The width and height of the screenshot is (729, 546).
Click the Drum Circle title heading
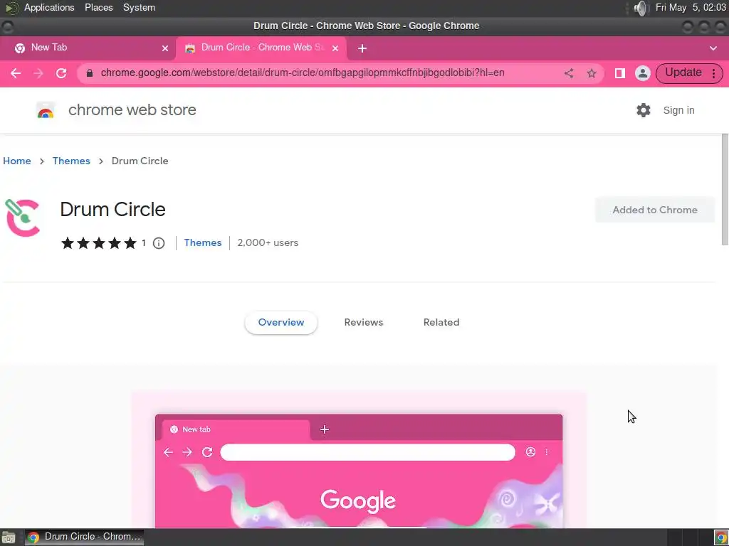point(112,210)
